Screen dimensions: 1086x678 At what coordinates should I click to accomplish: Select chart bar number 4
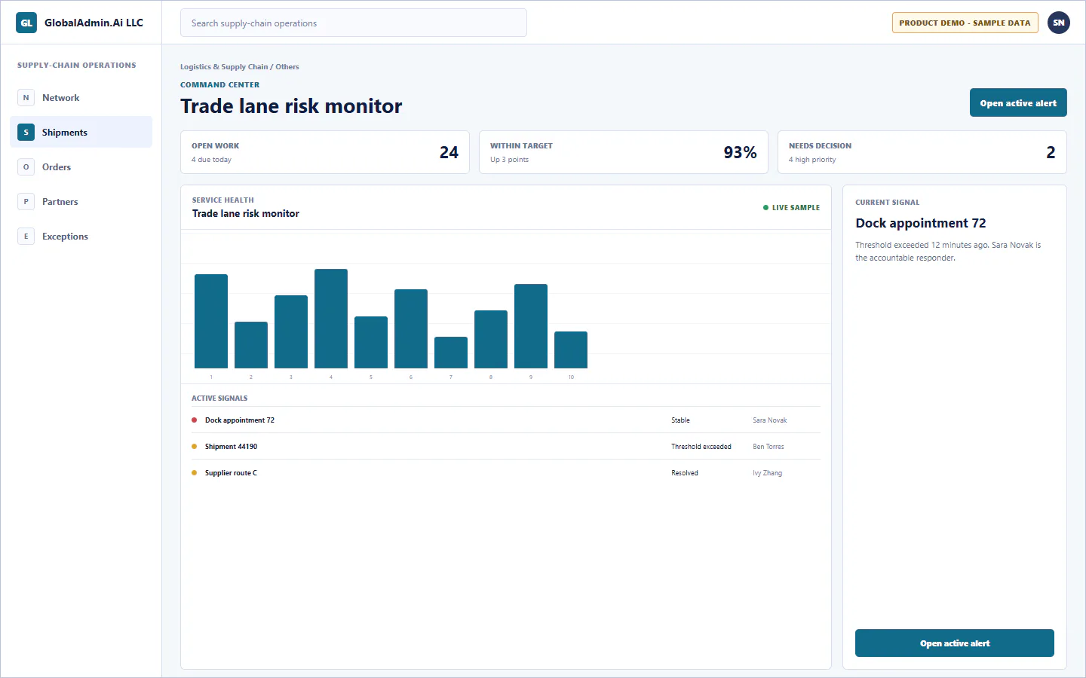click(x=331, y=319)
